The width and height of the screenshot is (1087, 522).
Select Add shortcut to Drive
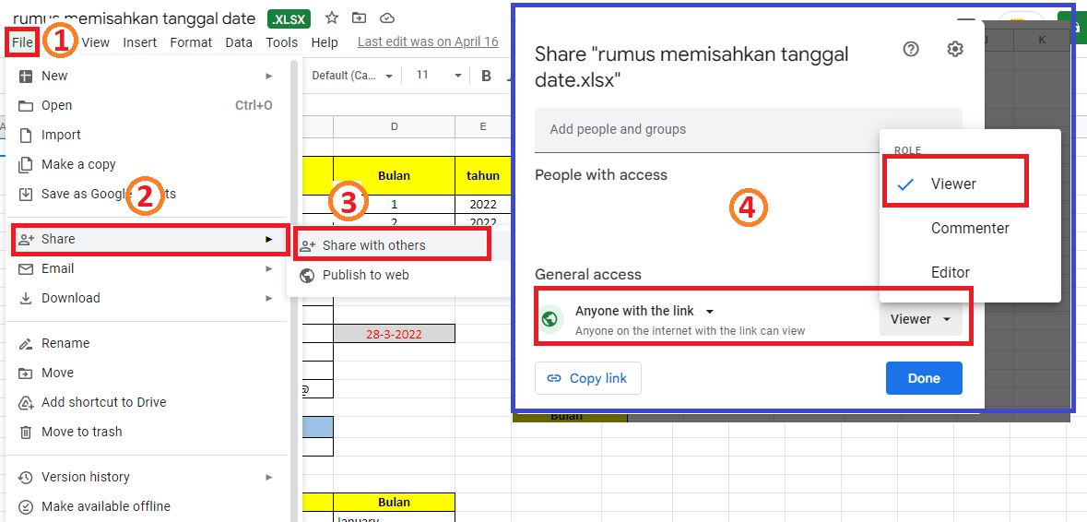click(x=147, y=402)
